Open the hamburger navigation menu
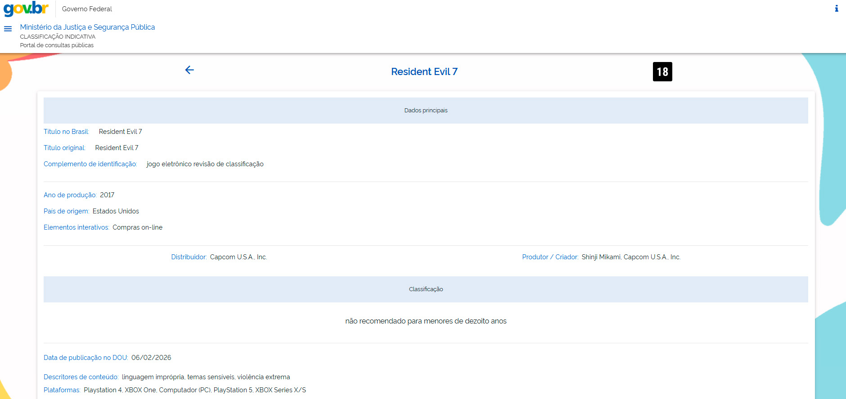 [x=8, y=29]
